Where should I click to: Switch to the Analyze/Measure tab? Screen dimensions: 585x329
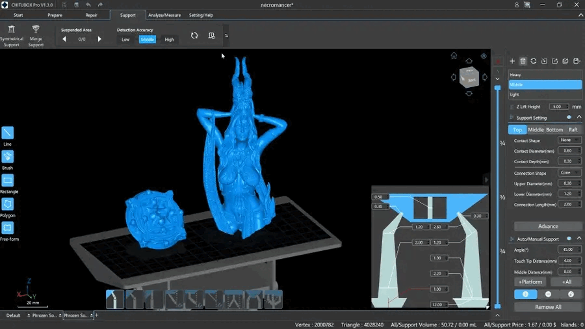[x=164, y=15]
